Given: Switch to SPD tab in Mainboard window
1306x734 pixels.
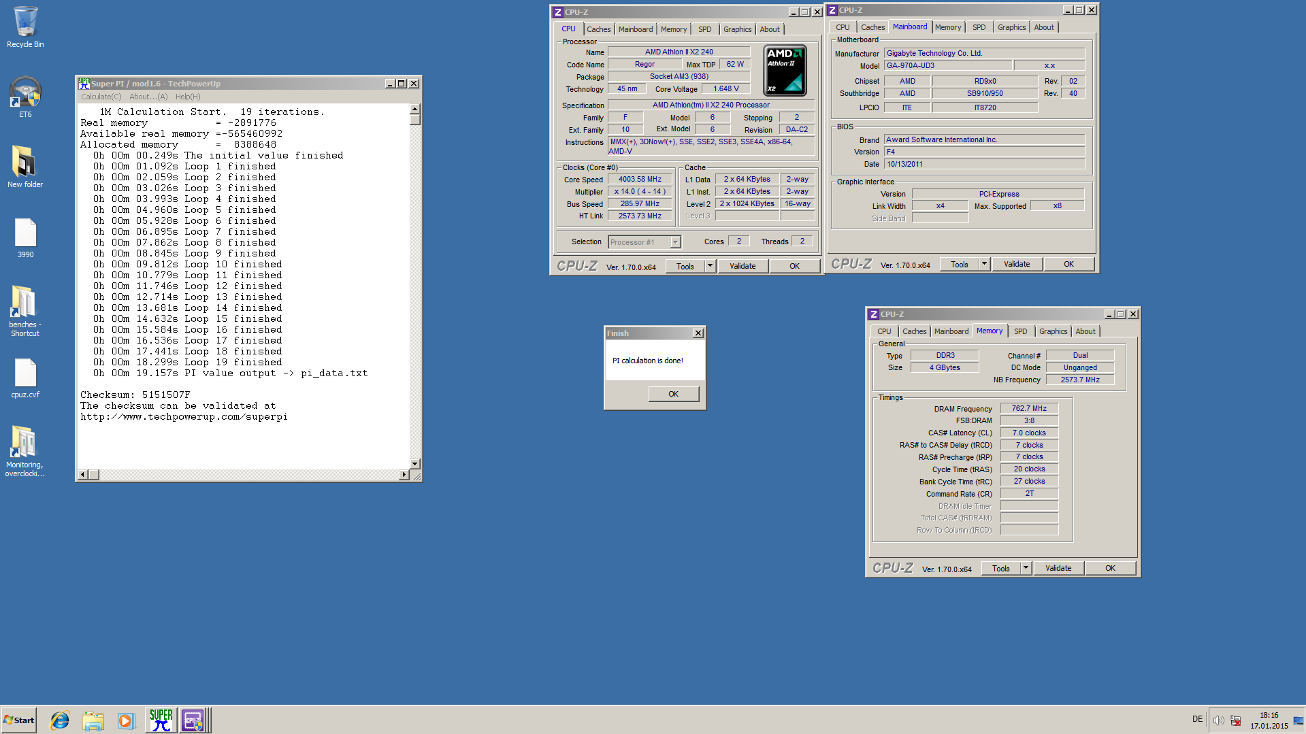Looking at the screenshot, I should coord(979,27).
